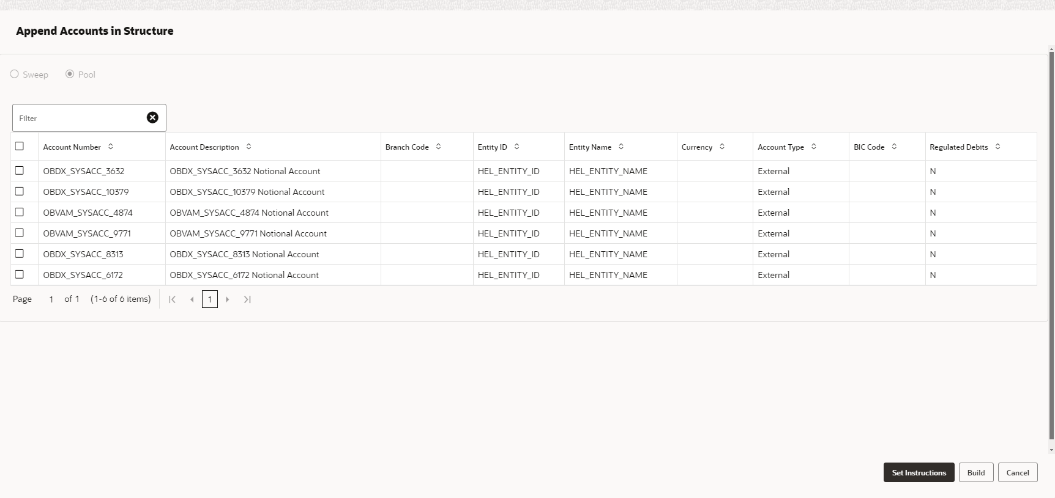Click External type in the OBVAM_SYSACC_4874 row

(x=774, y=213)
